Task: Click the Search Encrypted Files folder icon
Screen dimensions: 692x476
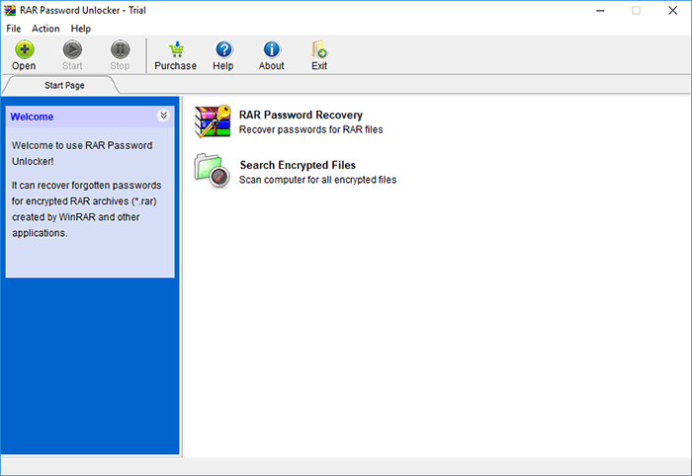Action: 213,171
